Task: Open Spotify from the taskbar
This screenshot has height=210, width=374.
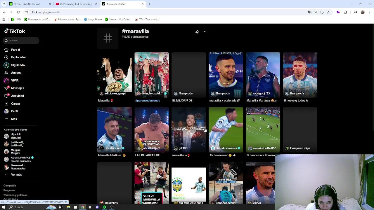Action: click(x=104, y=207)
